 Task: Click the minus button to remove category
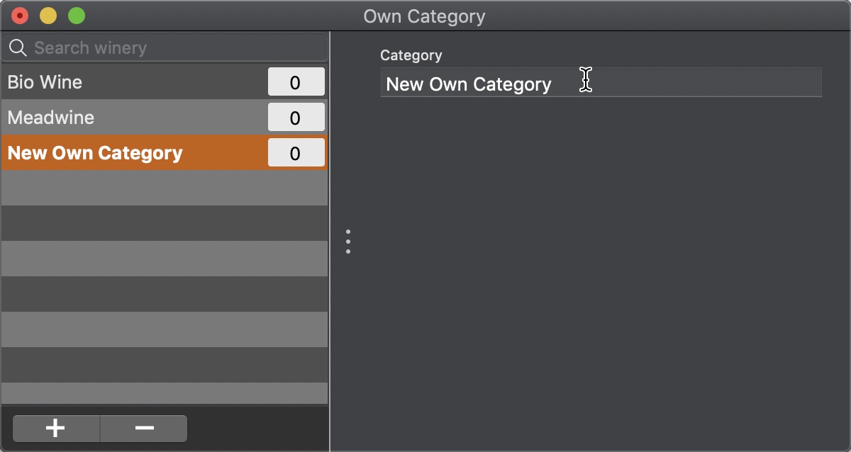[x=144, y=429]
